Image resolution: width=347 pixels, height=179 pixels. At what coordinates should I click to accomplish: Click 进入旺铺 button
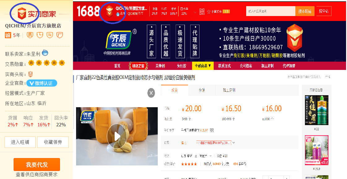pyautogui.click(x=20, y=142)
